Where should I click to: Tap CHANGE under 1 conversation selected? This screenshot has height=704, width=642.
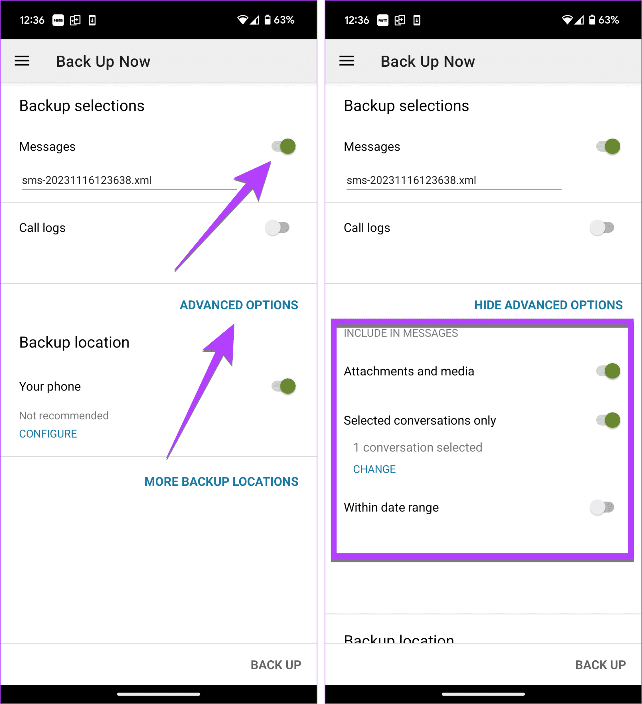[374, 469]
